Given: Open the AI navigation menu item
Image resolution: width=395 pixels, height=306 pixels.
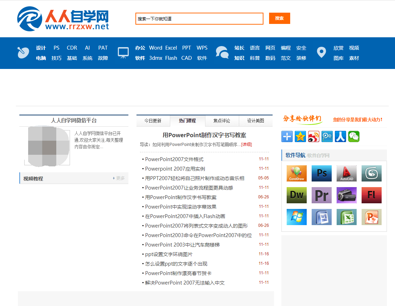Looking at the screenshot, I should (87, 48).
